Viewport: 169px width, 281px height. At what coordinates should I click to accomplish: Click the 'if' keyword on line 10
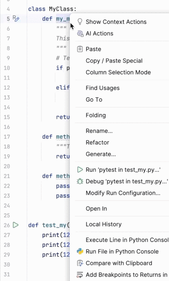point(59,68)
